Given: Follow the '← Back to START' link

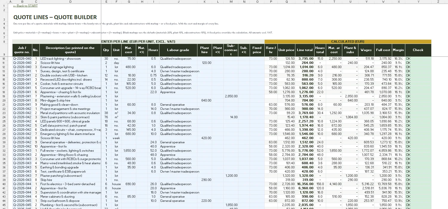Looking at the screenshot, I should pos(25,6).
